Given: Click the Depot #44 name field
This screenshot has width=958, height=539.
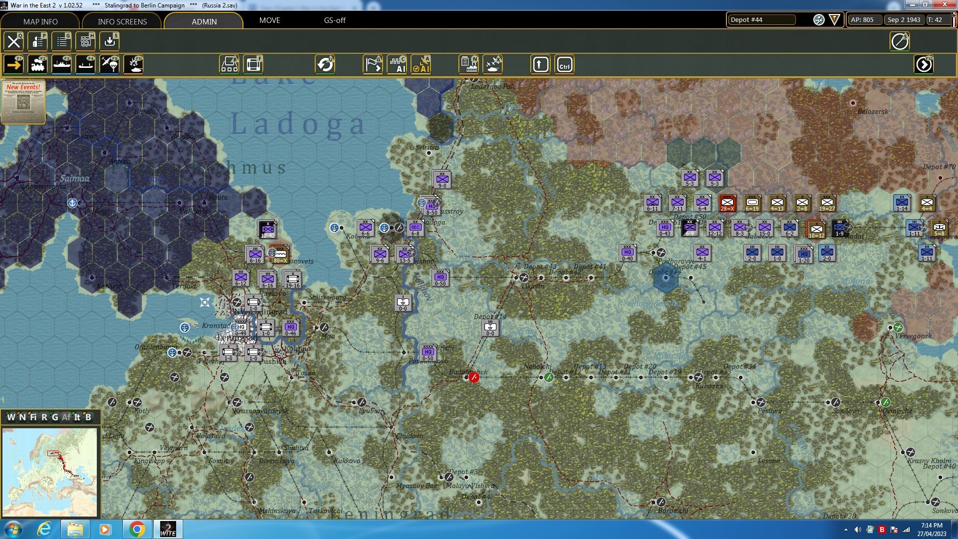Looking at the screenshot, I should (761, 20).
